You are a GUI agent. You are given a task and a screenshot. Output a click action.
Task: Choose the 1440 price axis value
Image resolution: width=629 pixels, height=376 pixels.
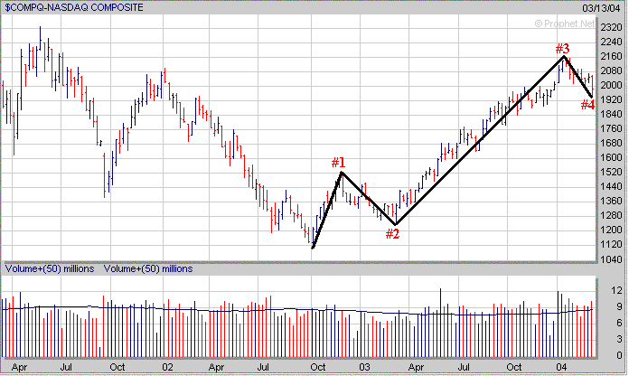(x=611, y=186)
